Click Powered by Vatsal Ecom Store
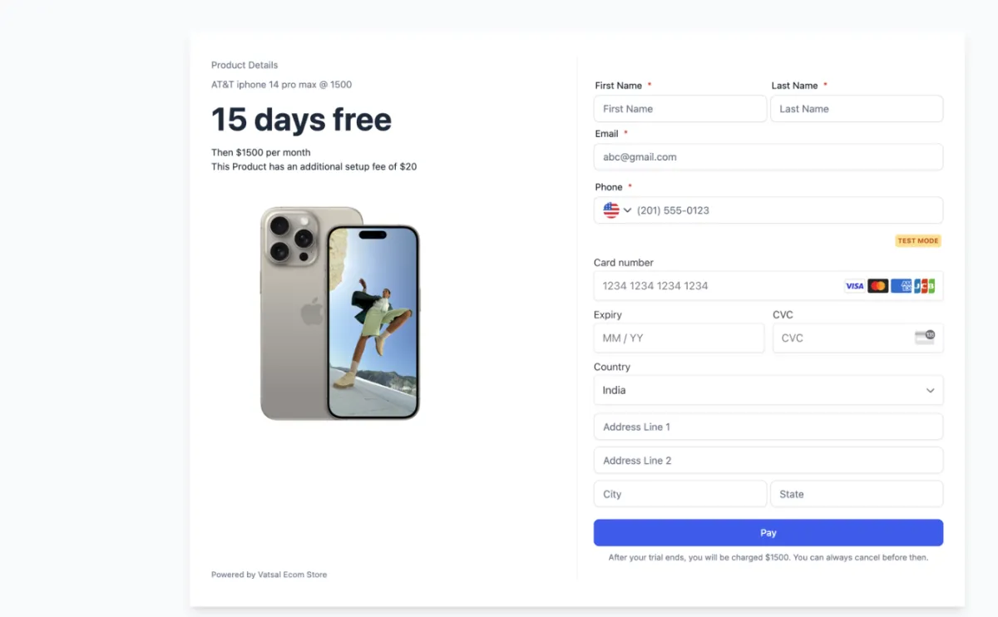 pos(269,575)
